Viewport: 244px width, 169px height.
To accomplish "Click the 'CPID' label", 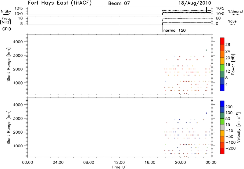I will click(x=7, y=29).
